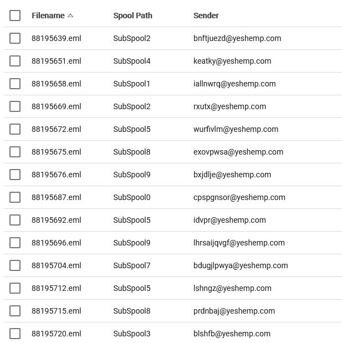The image size is (342, 343).
Task: Click SubSpool5 in the 88195712.eml row
Action: click(131, 288)
